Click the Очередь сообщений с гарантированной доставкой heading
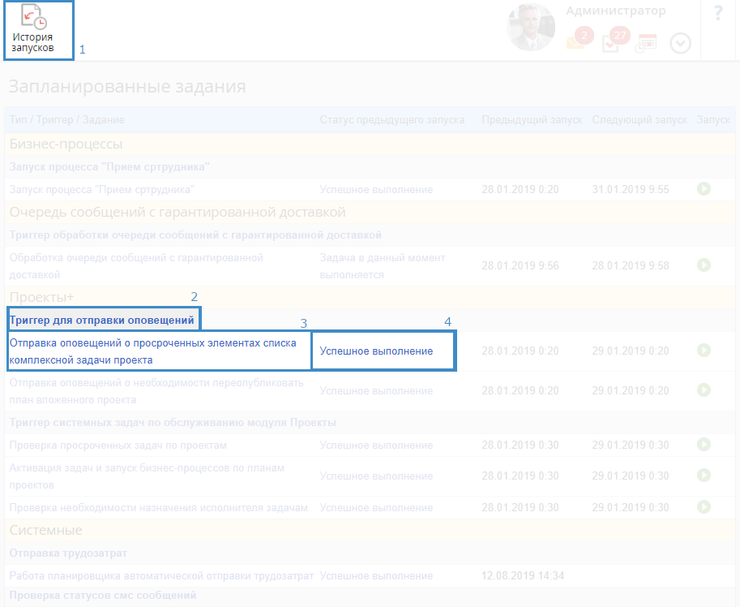This screenshot has height=607, width=740. (x=178, y=212)
